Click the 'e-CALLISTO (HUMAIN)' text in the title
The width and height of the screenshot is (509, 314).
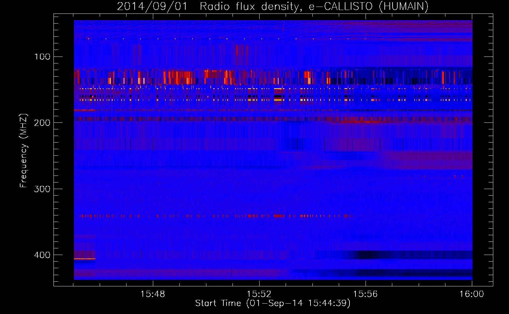pos(369,7)
